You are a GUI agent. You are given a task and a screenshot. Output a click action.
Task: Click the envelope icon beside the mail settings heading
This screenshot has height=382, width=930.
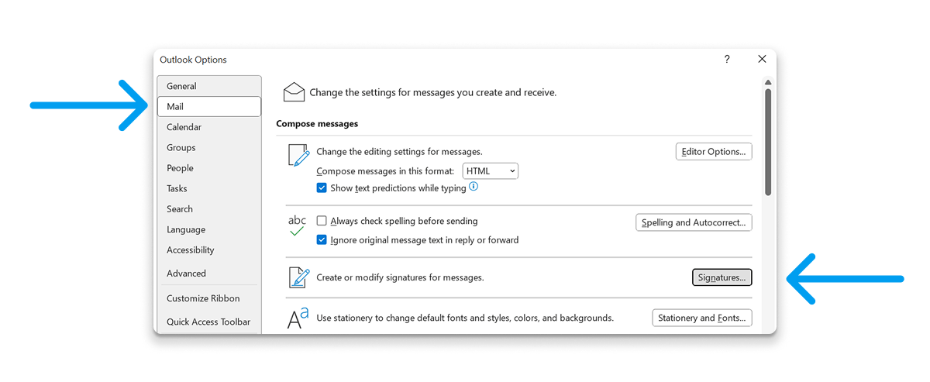pos(294,92)
